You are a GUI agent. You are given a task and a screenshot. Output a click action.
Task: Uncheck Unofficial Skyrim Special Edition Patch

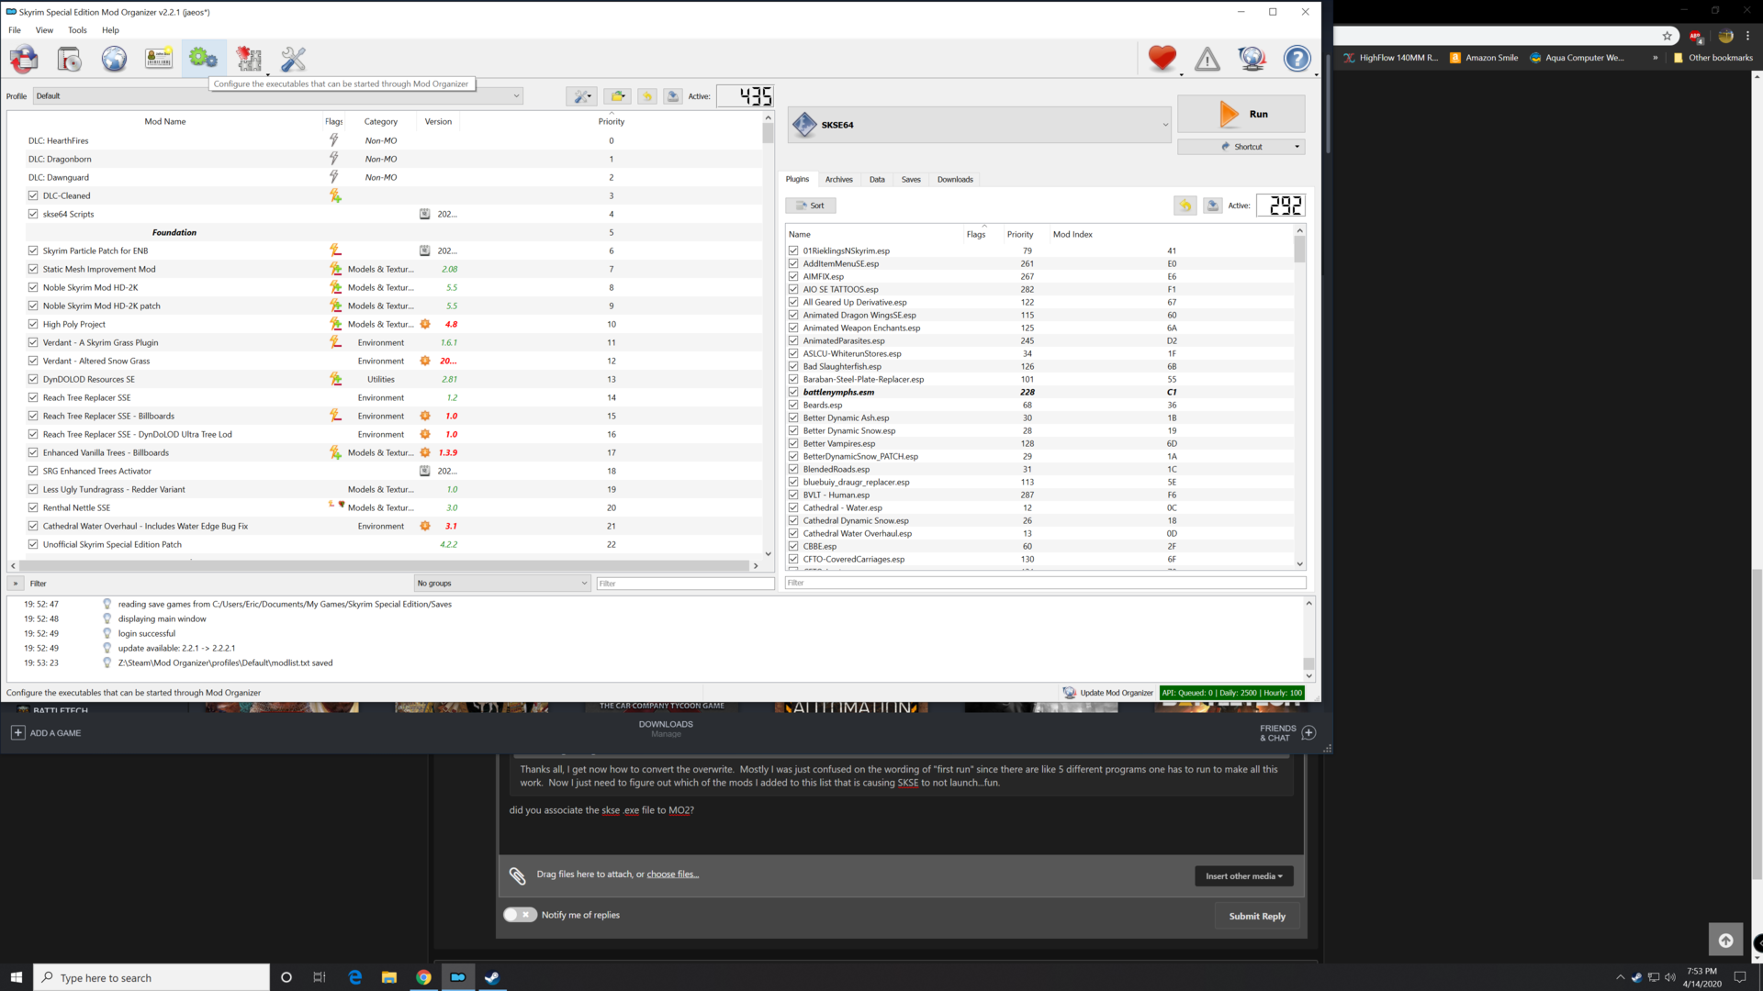click(x=33, y=544)
